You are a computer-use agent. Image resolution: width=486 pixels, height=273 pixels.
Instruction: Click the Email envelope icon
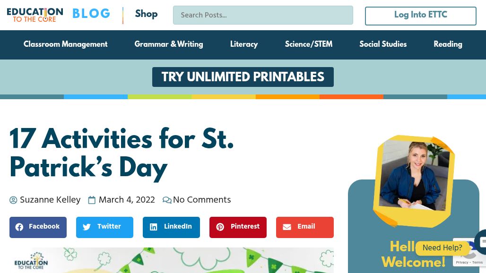point(287,227)
